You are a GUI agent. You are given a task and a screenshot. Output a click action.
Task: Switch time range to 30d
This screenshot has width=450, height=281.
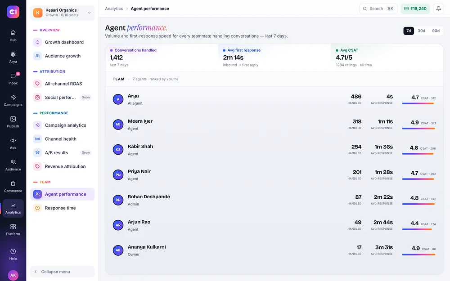click(x=421, y=31)
